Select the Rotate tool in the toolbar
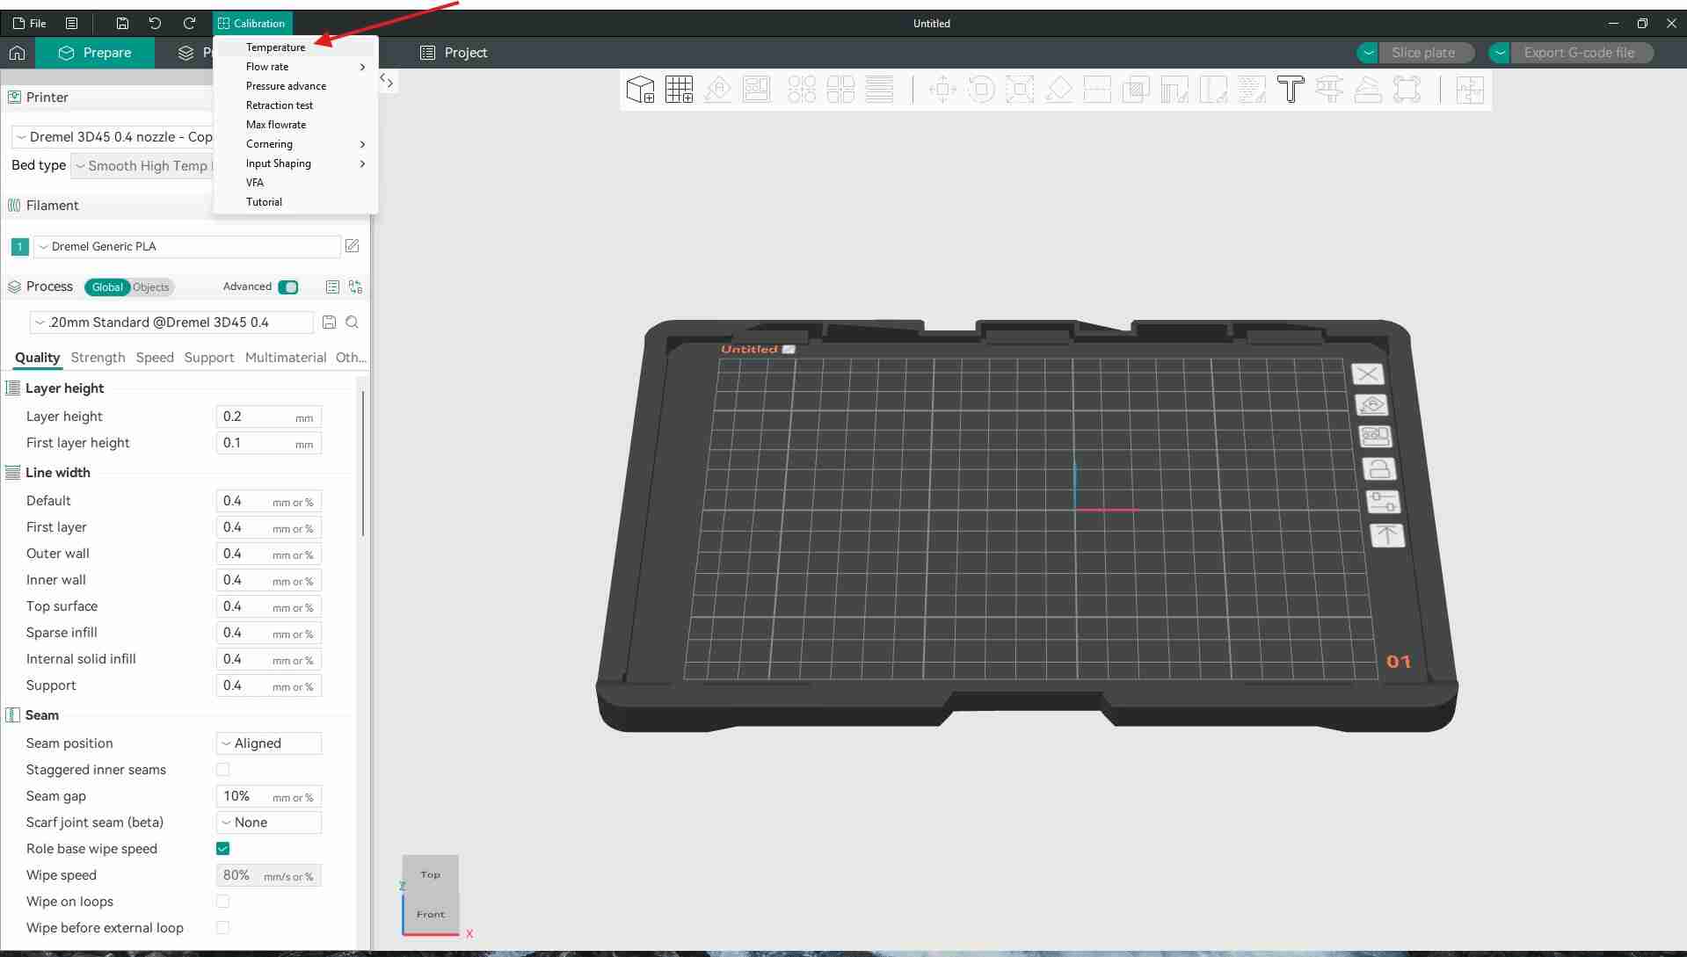Image resolution: width=1687 pixels, height=957 pixels. pyautogui.click(x=981, y=90)
